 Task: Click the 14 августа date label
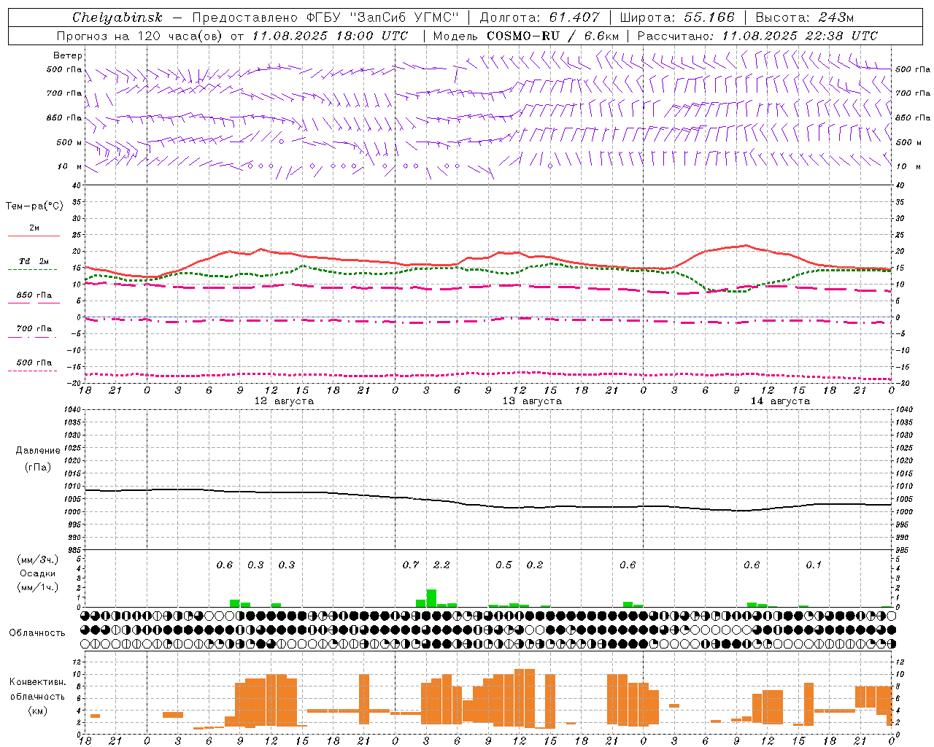(x=780, y=401)
